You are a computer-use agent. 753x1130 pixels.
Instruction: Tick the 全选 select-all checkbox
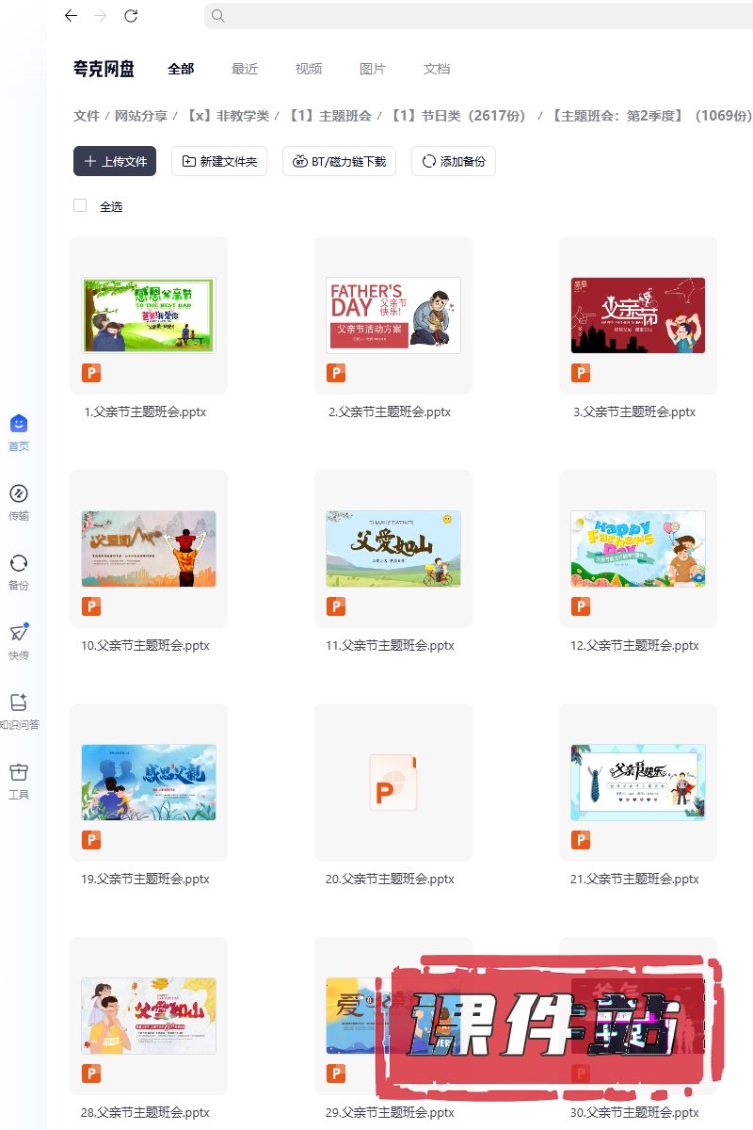click(80, 206)
